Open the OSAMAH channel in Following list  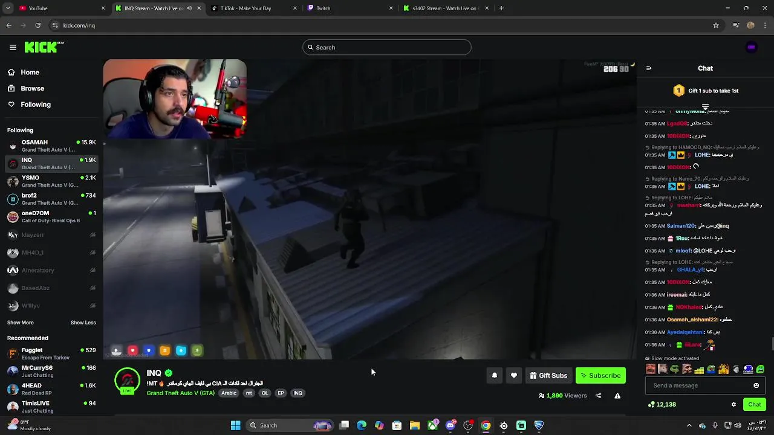click(x=51, y=146)
